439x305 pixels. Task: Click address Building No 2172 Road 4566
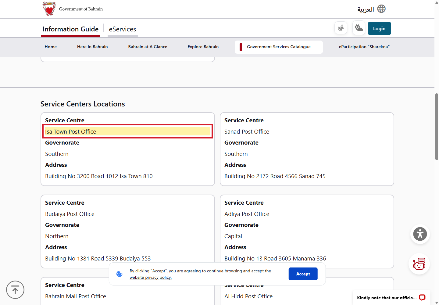(275, 176)
